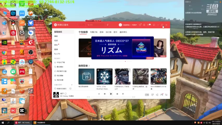Open the user avatar profile
222x125 pixels.
(120, 25)
